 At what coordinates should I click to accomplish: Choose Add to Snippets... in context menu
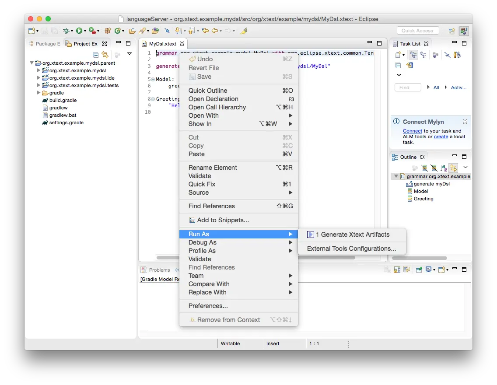[238, 220]
